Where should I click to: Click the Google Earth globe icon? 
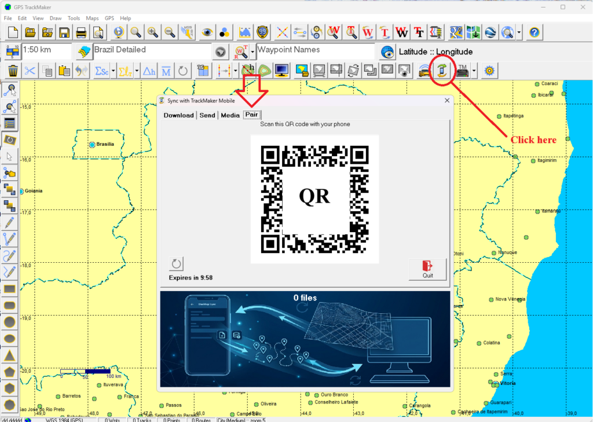coord(490,32)
